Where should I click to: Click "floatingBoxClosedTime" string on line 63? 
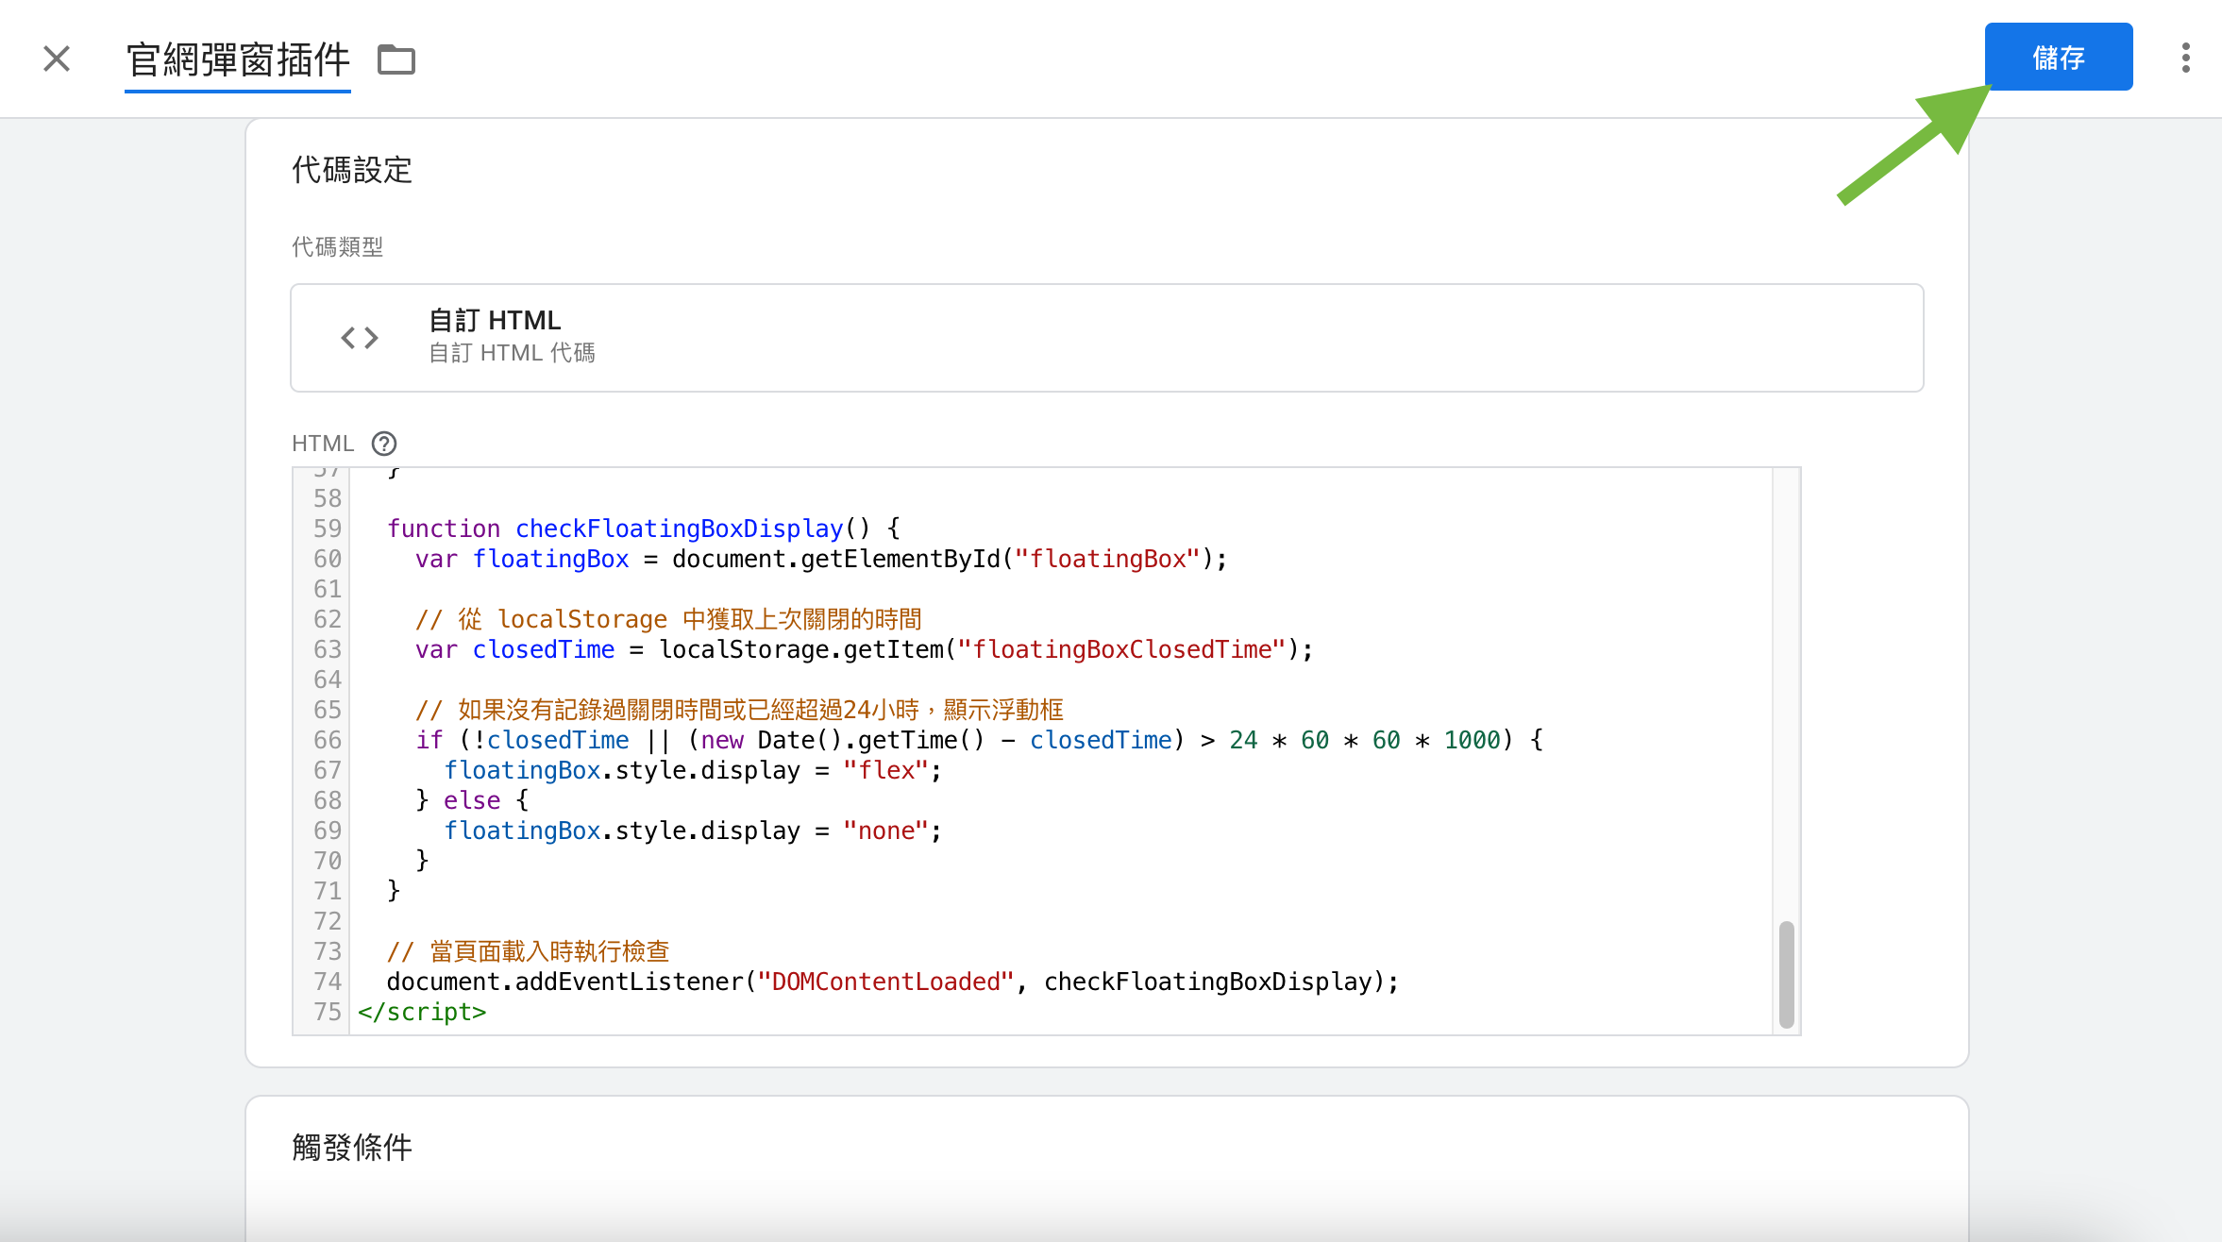[1121, 649]
